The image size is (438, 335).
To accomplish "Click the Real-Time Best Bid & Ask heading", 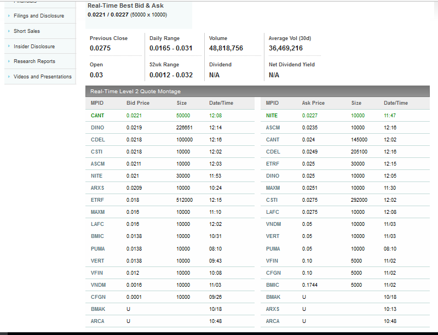I will pos(125,5).
